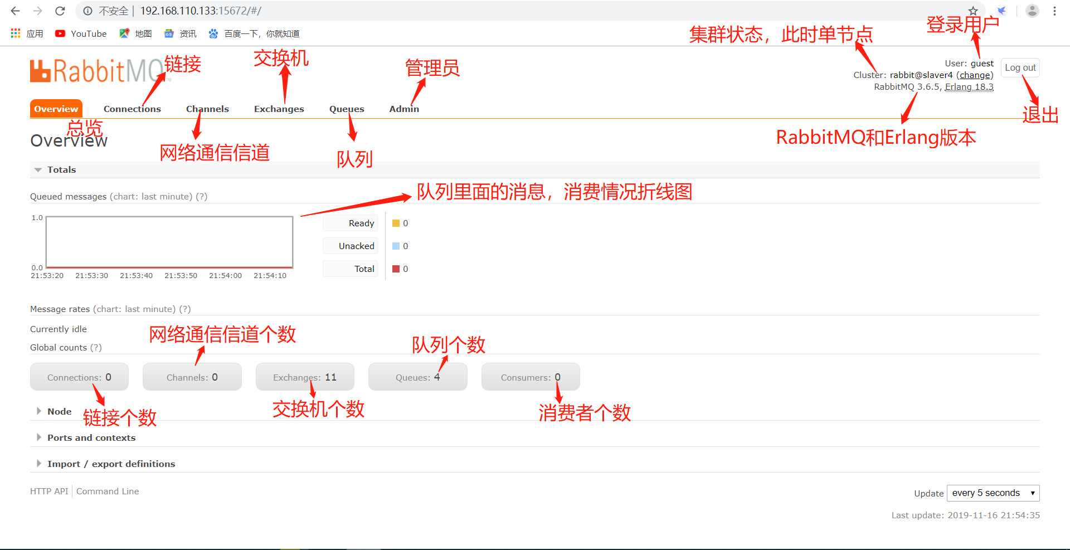The image size is (1070, 550).
Task: Click the Consumers: 0 count box
Action: pos(531,377)
